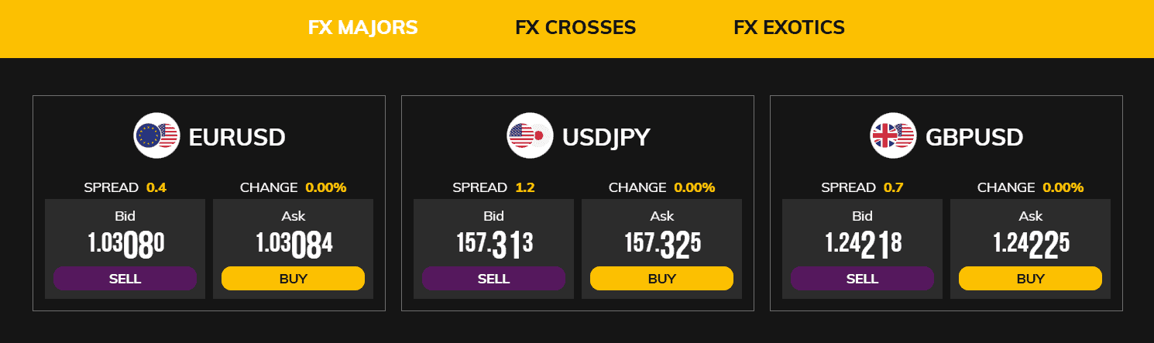Image resolution: width=1154 pixels, height=343 pixels.
Task: Sell GBPUSD using the SELL button
Action: tap(862, 279)
